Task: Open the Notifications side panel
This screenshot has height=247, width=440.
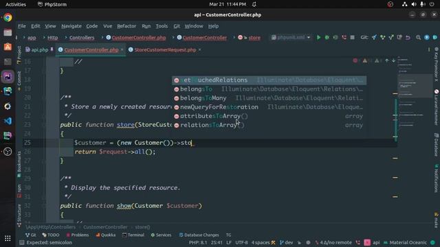Action: pos(437,178)
